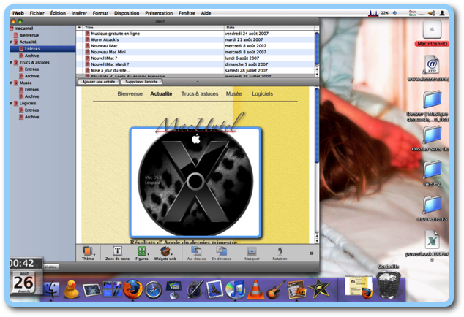Open the Figures button dropdown arrow
This screenshot has height=317, width=464.
pyautogui.click(x=148, y=254)
